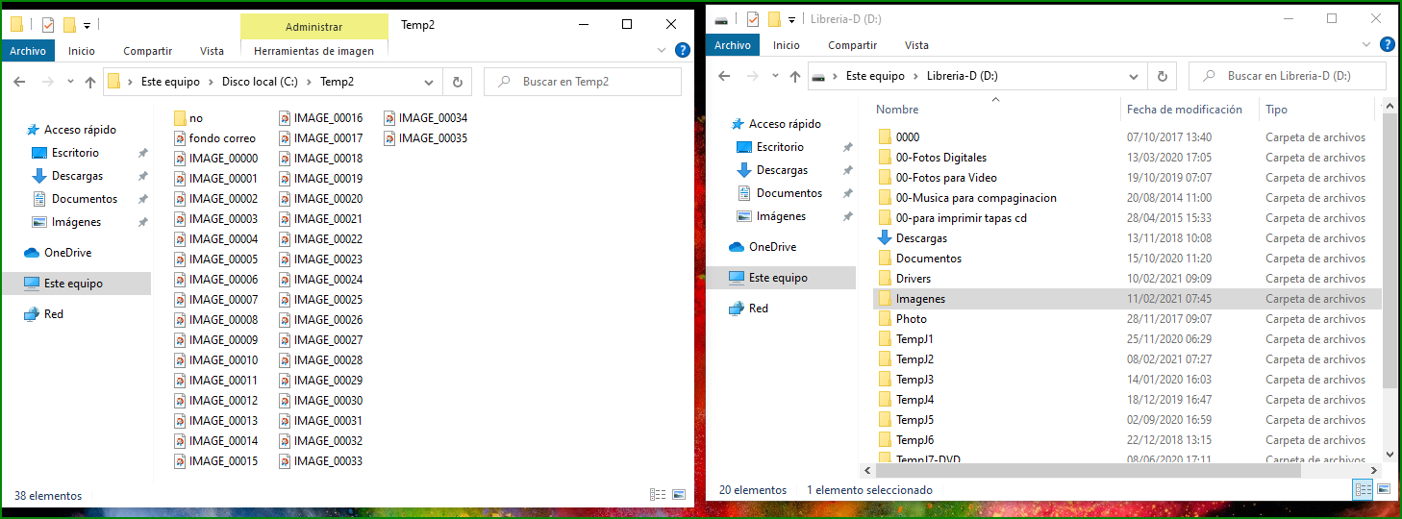The image size is (1402, 519).
Task: Click horizontal scrollbar right arrow in Libreria-D
Action: tap(1374, 470)
